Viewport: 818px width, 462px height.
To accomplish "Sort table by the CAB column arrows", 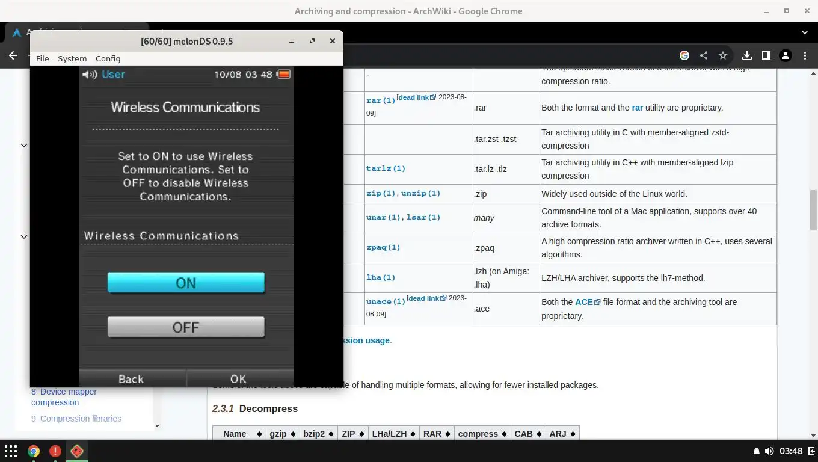I will [538, 434].
